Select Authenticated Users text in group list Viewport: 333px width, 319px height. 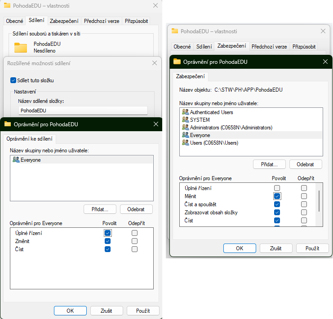212,112
